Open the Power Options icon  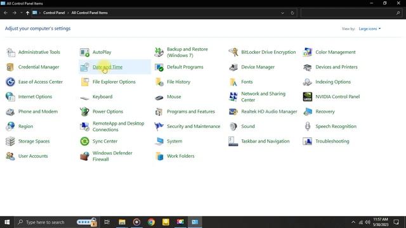[84, 111]
